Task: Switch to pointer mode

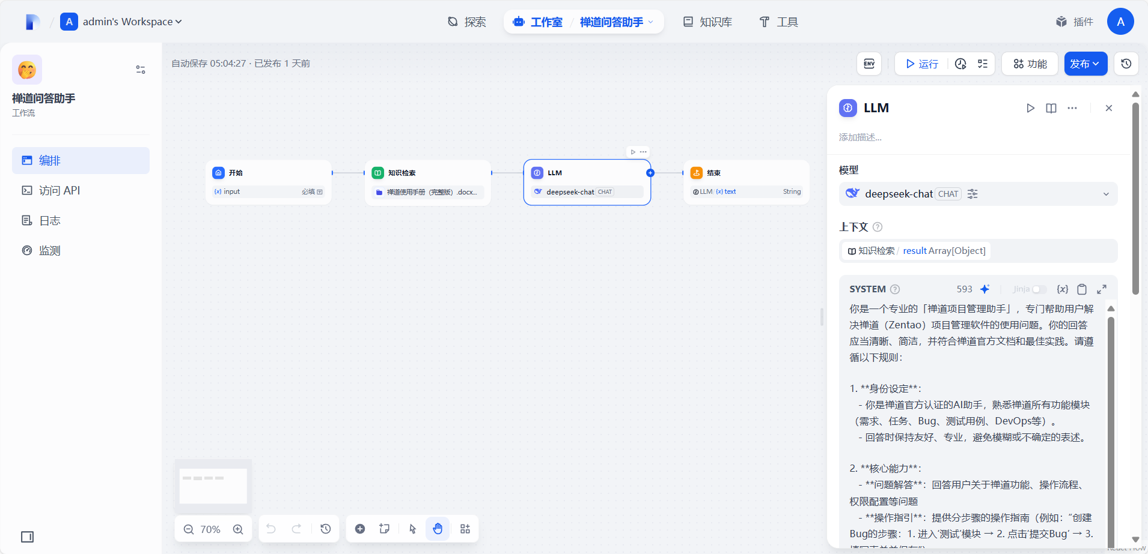Action: pos(412,529)
